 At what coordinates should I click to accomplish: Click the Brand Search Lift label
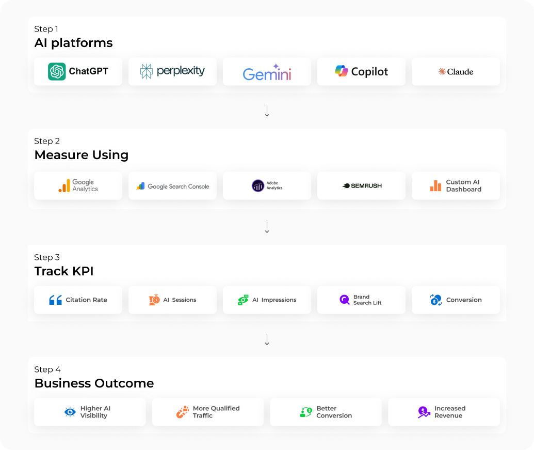367,300
